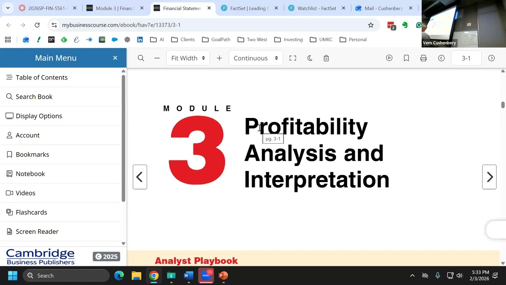Go back with the browser back arrow

9,25
